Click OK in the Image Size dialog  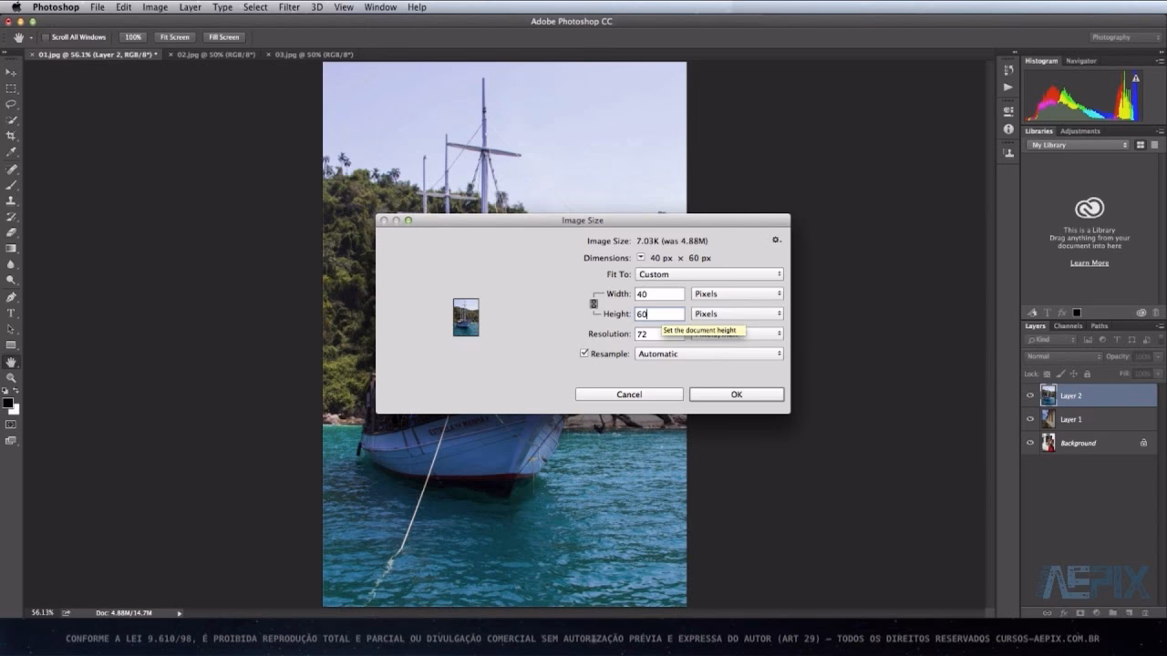(x=736, y=395)
